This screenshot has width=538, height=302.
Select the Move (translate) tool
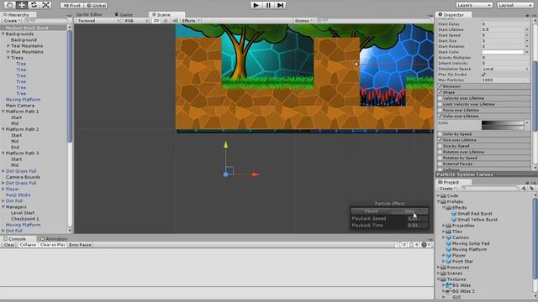[22, 5]
